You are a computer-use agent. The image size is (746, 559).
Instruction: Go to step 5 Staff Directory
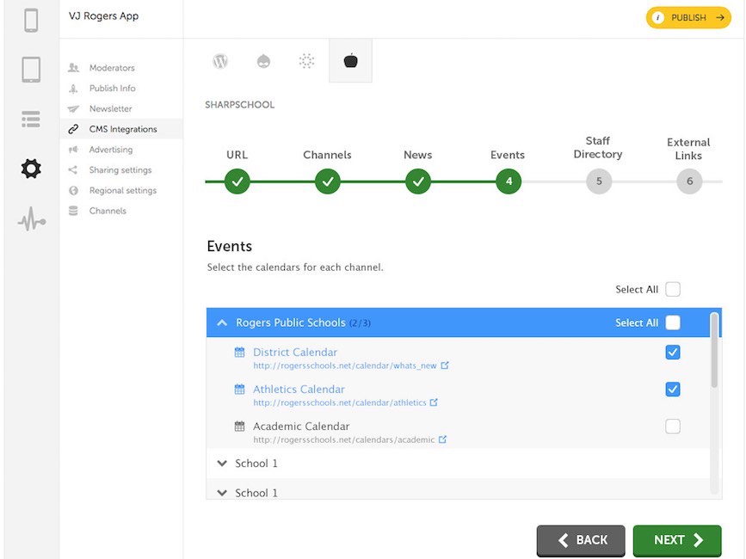(x=599, y=181)
